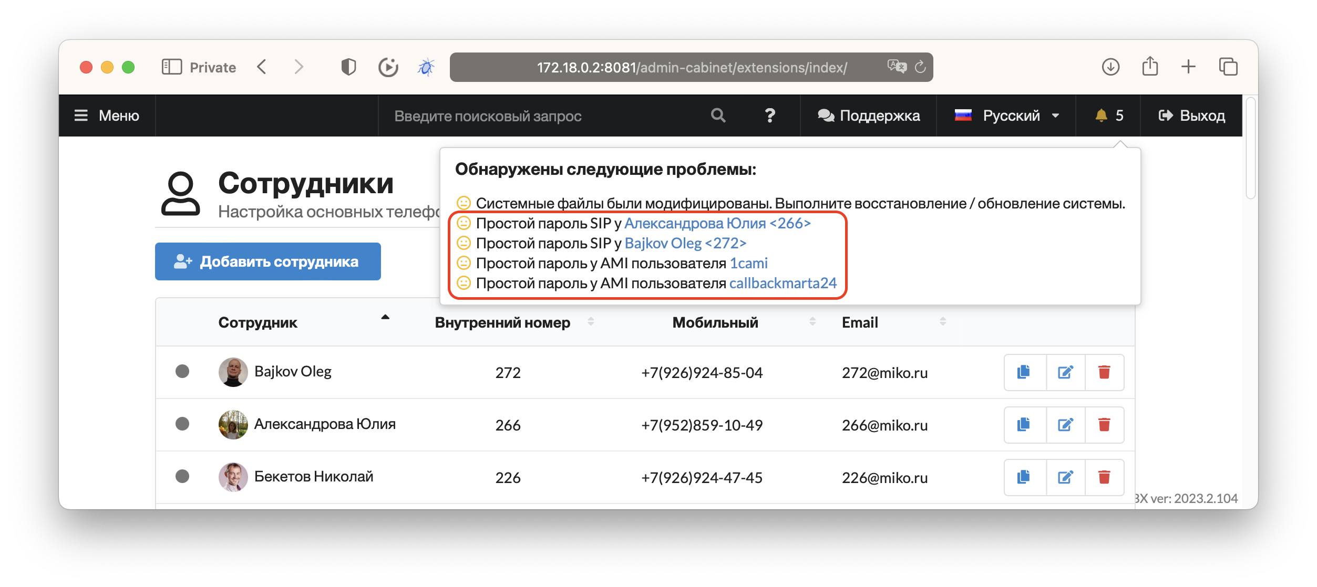The width and height of the screenshot is (1317, 587).
Task: Delete the Bajkov Oleg employee entry
Action: [x=1104, y=372]
